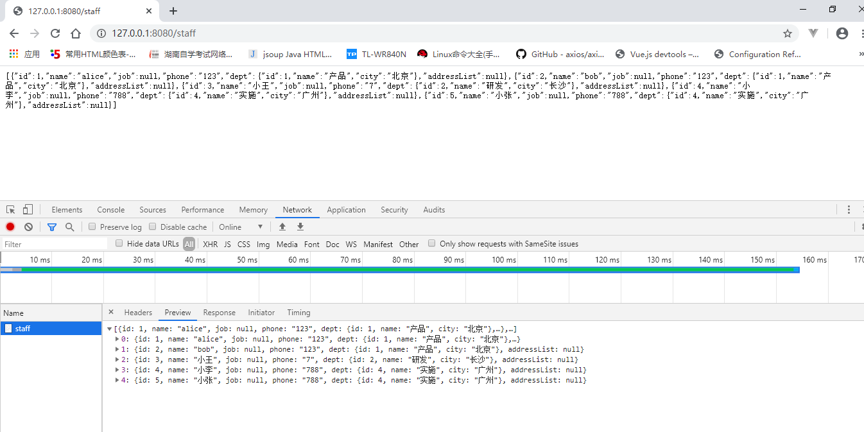
Task: Open the Application panel tab
Action: point(346,210)
